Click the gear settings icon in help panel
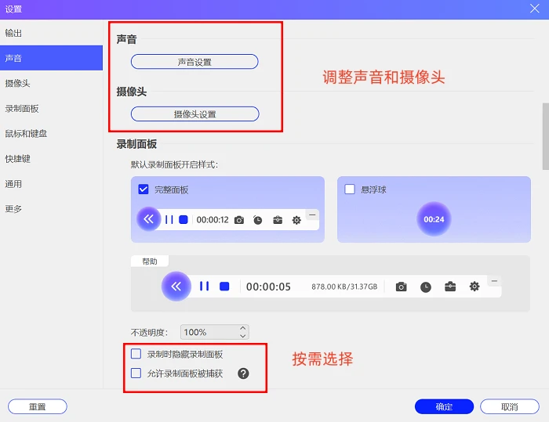 click(x=474, y=287)
